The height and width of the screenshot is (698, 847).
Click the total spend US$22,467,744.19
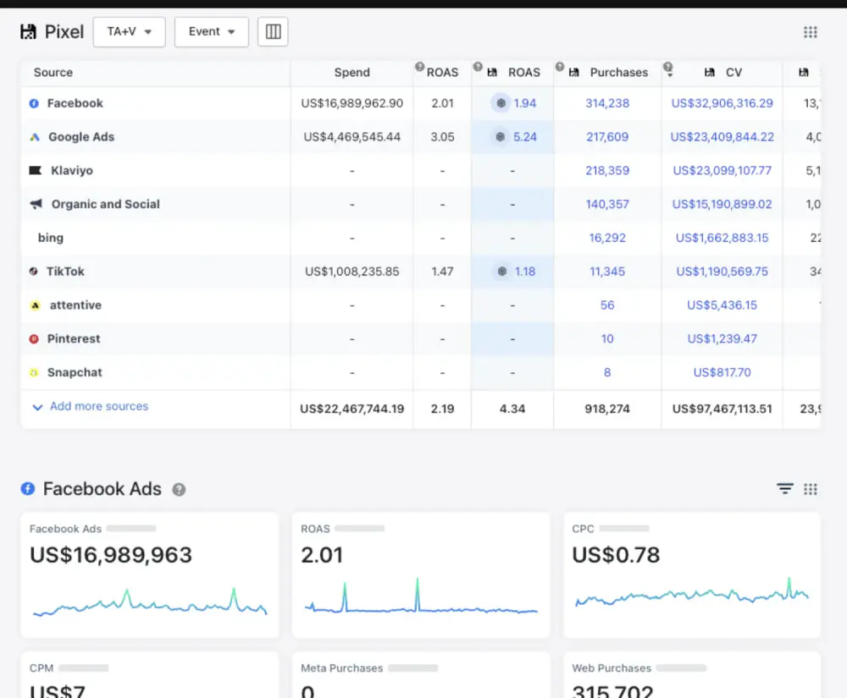click(x=352, y=409)
